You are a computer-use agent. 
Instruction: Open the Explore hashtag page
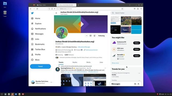[36, 23]
